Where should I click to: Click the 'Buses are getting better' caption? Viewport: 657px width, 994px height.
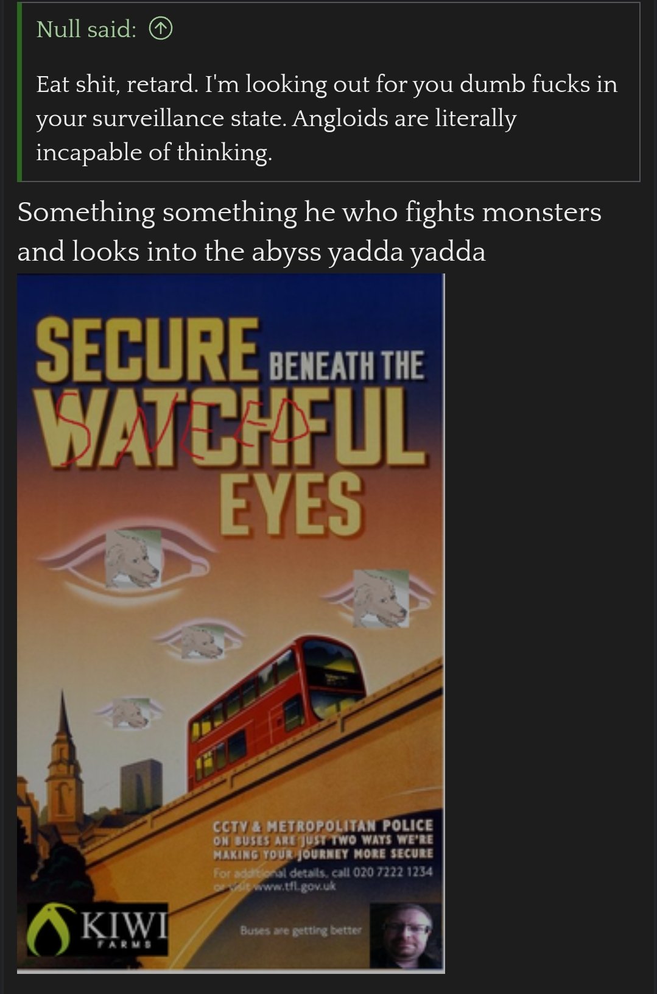tap(301, 930)
